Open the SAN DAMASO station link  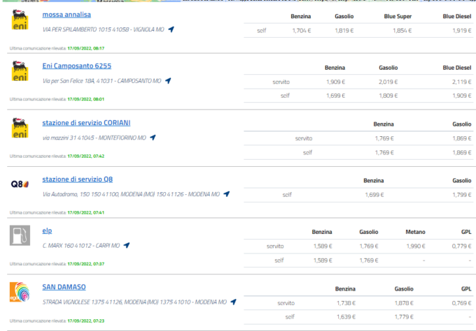point(64,287)
